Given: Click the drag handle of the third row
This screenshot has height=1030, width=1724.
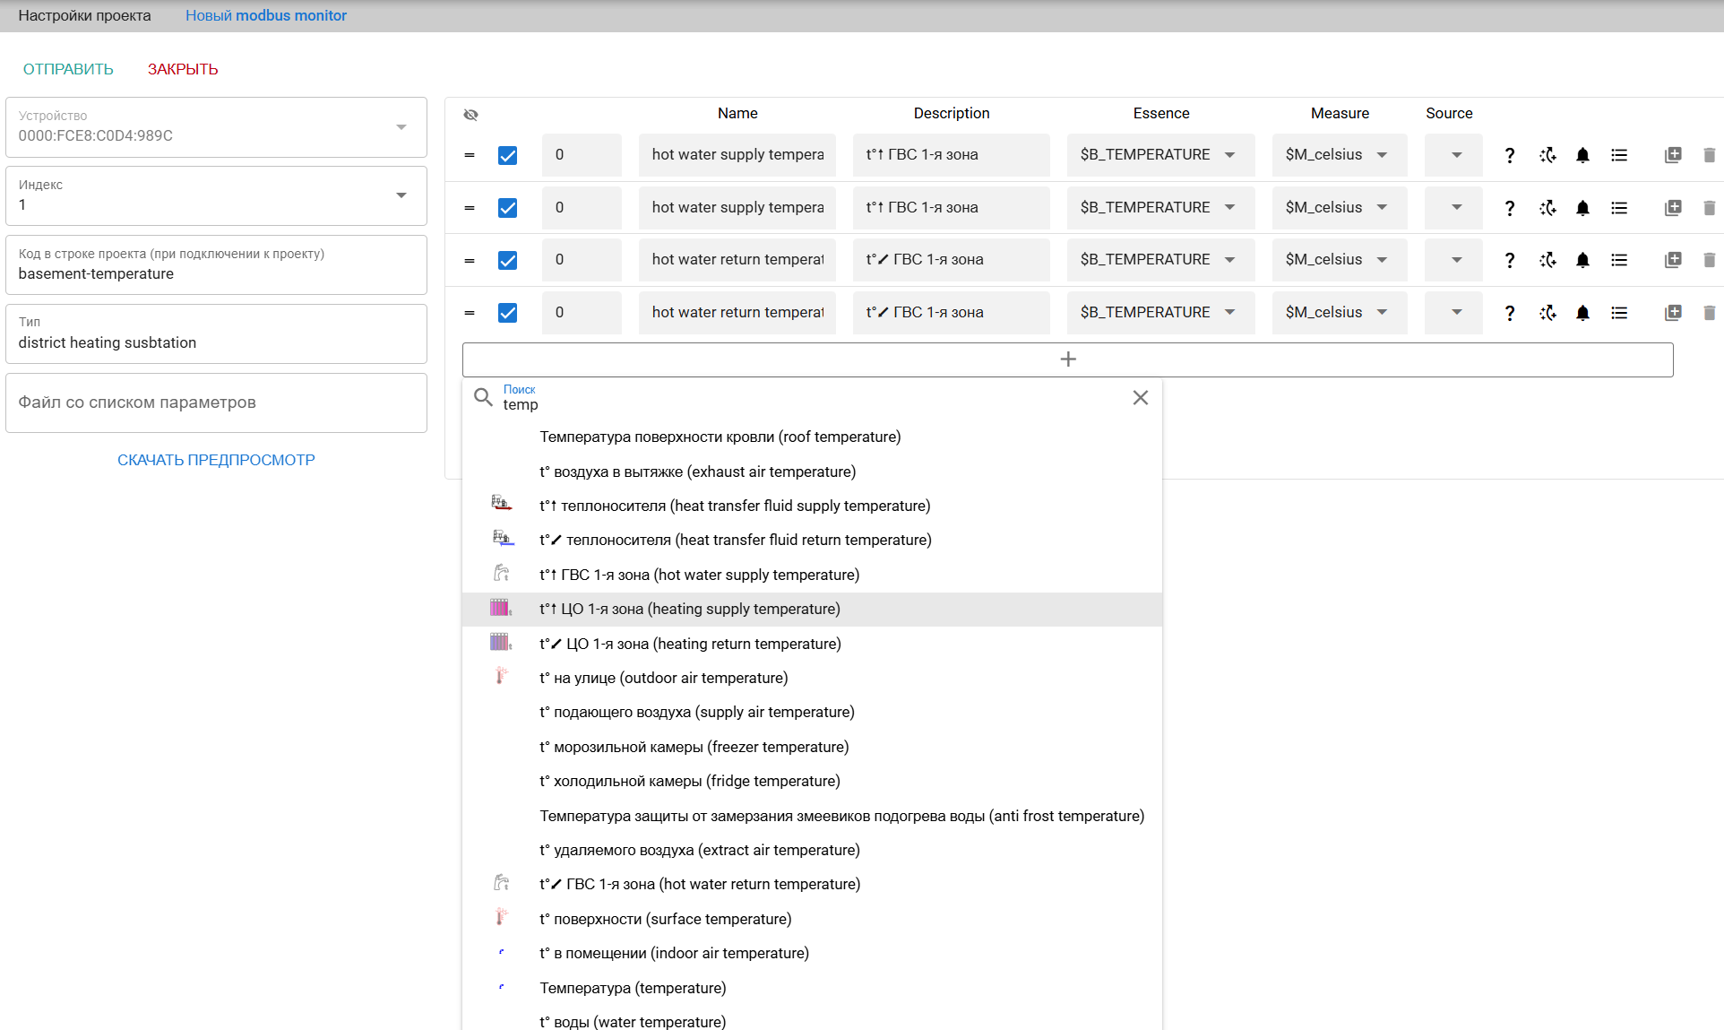Looking at the screenshot, I should (470, 261).
